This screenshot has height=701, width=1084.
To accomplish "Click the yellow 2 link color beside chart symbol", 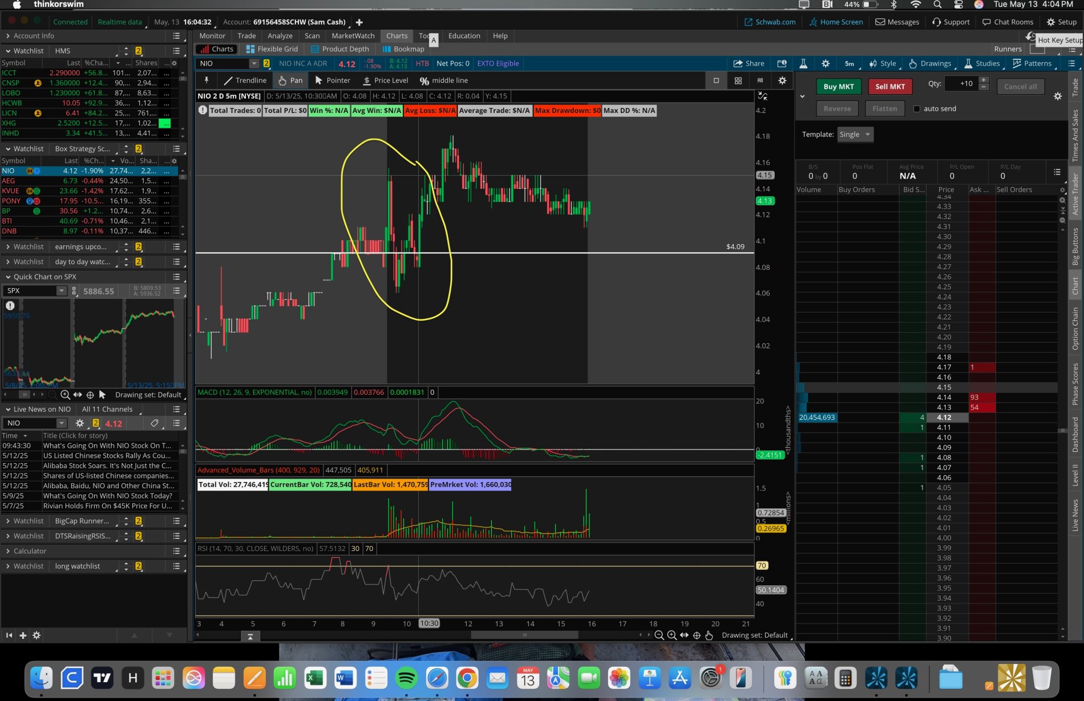I will 266,64.
